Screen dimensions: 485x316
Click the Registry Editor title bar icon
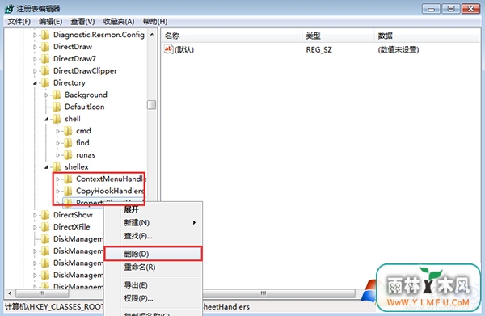click(9, 8)
